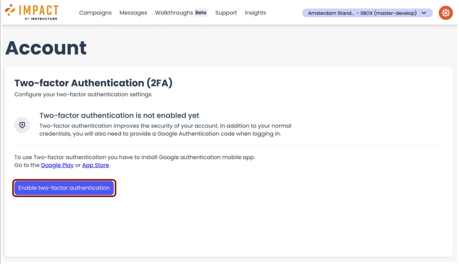Click the Beta badge next to Walkthroughs
The image size is (459, 264).
(x=201, y=12)
